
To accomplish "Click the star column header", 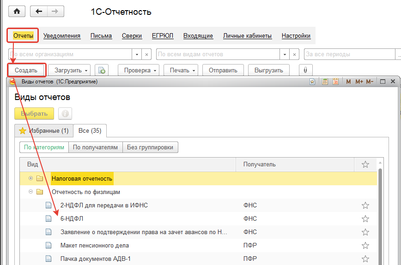I will [365, 164].
